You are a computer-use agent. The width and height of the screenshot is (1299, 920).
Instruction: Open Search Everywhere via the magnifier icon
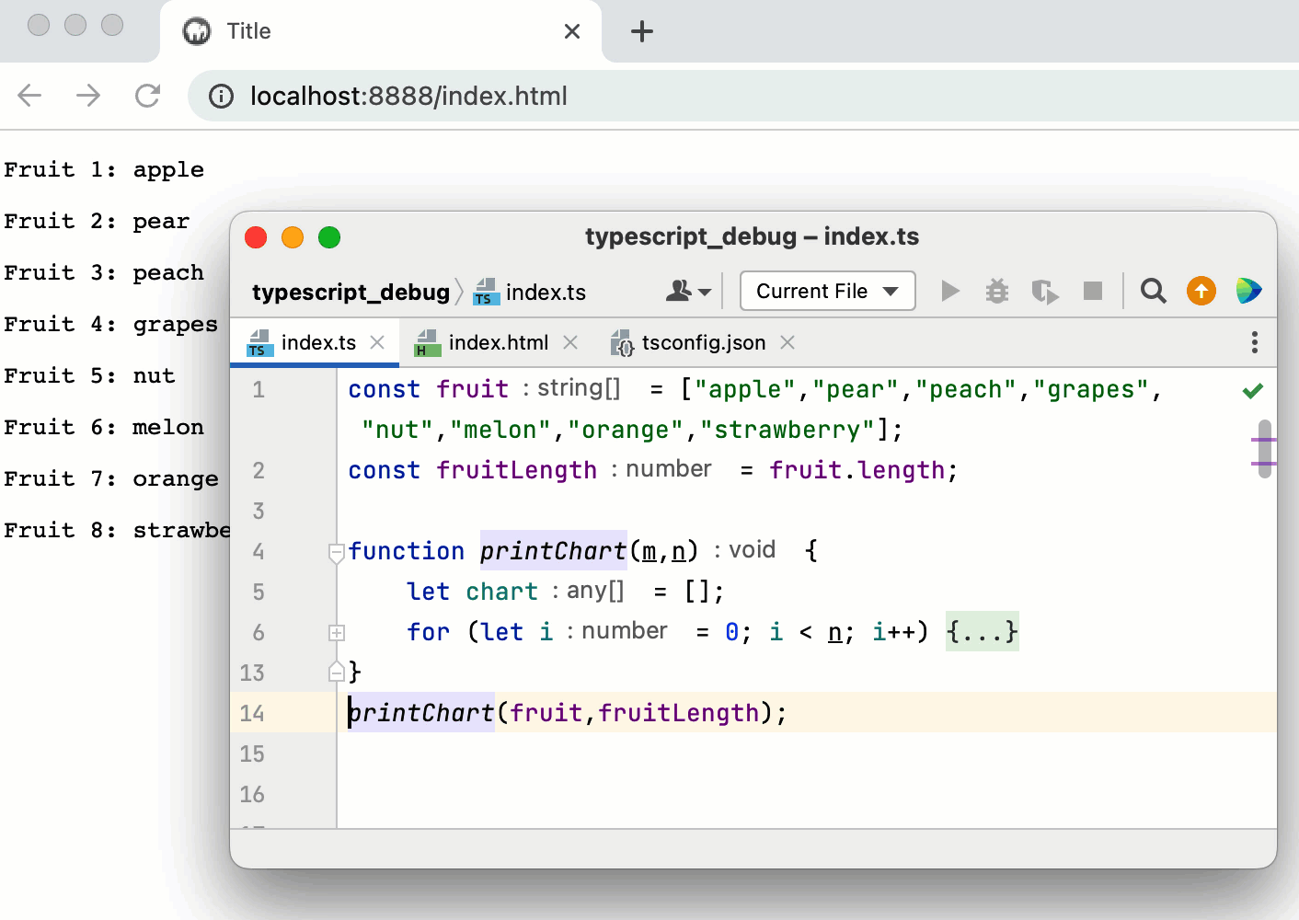(1153, 291)
